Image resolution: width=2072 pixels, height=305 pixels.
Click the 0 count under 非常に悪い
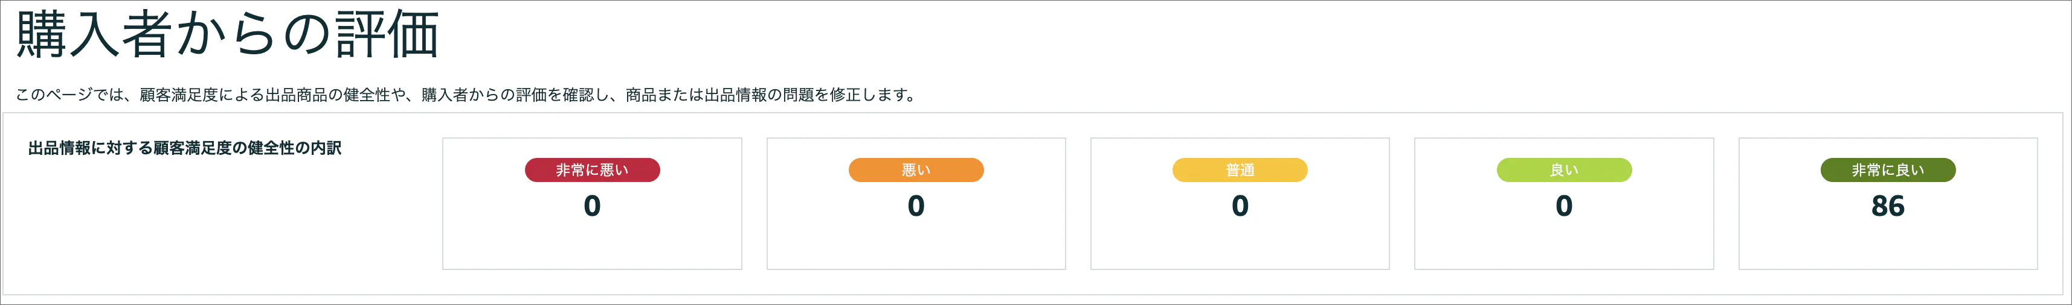point(592,206)
